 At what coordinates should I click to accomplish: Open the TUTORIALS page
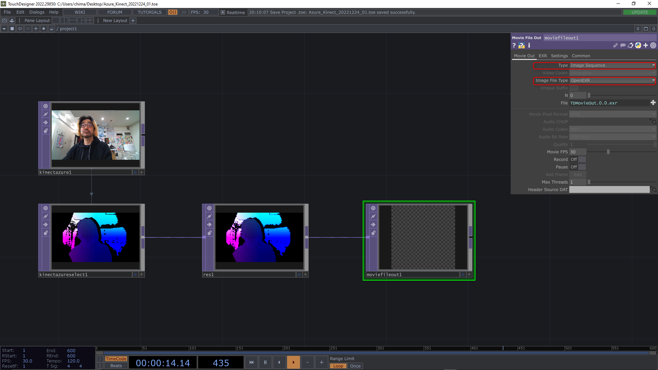click(x=149, y=12)
